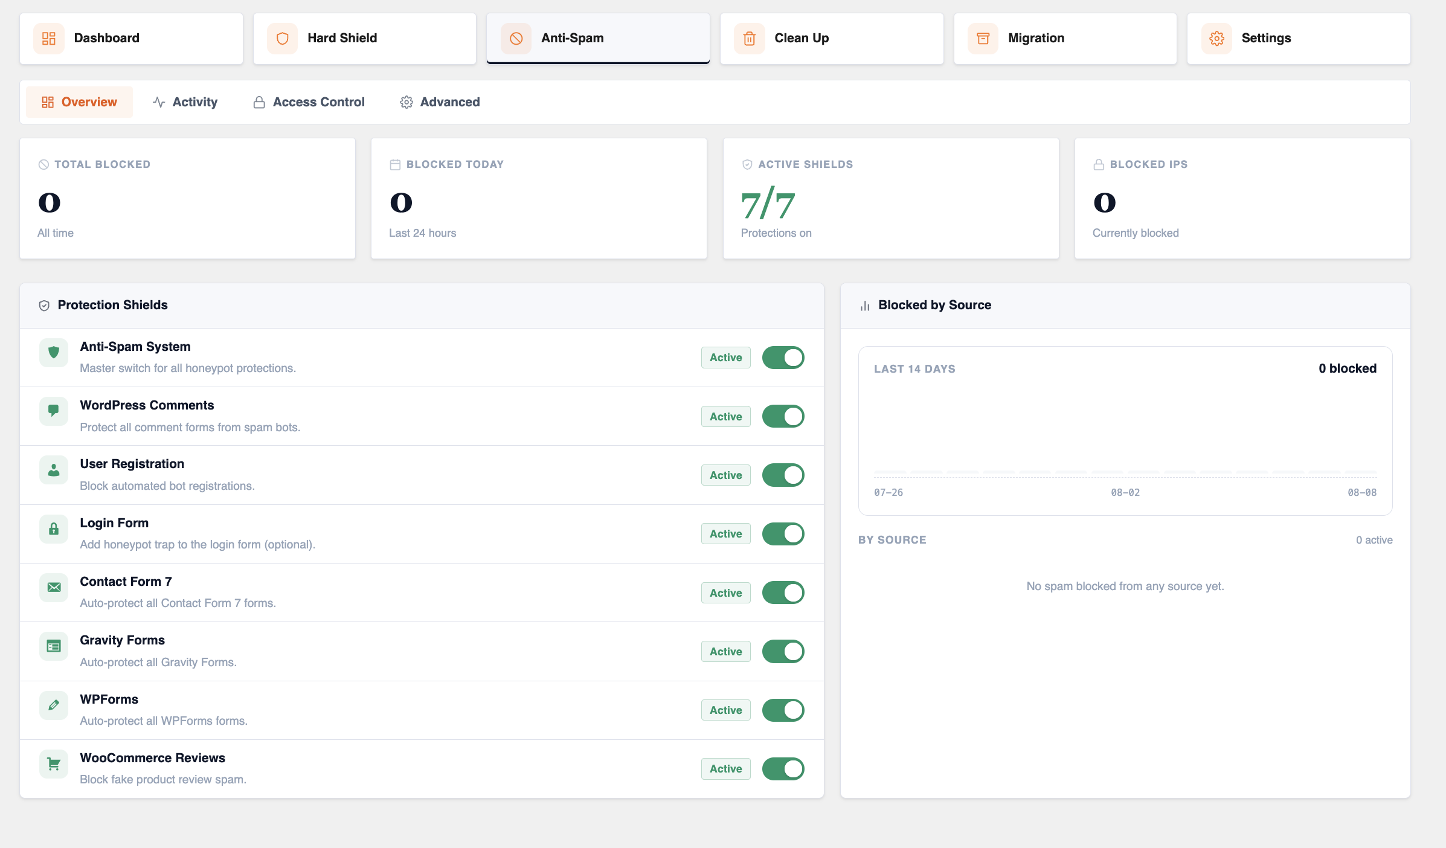Click the Total Blocked stat card

188,199
